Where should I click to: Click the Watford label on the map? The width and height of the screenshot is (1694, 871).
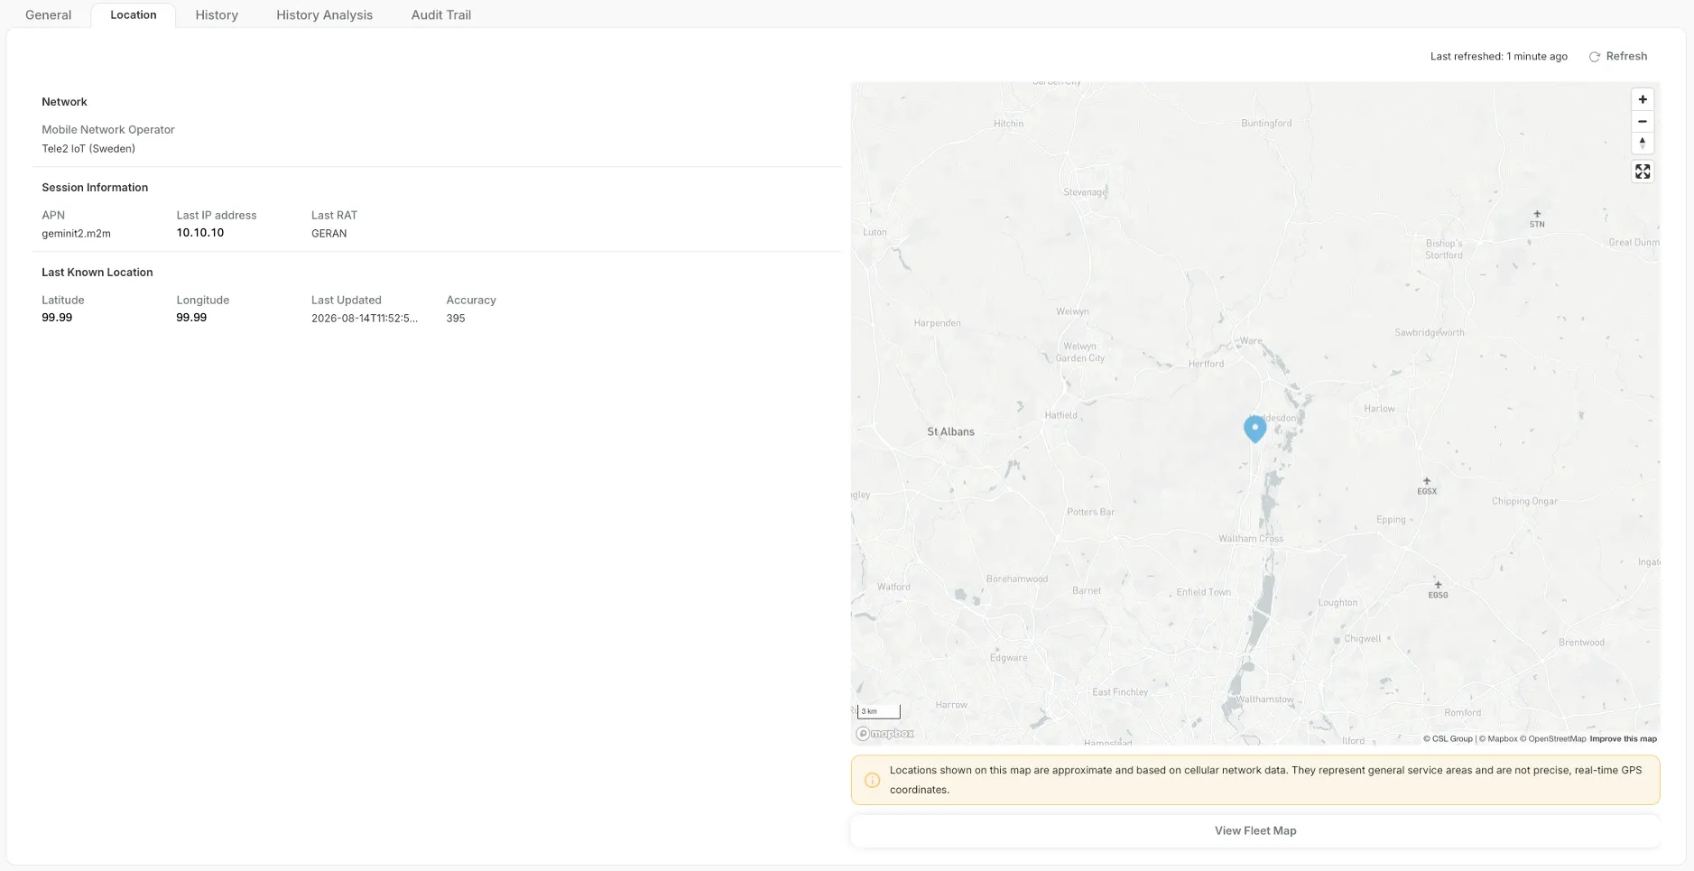(893, 587)
